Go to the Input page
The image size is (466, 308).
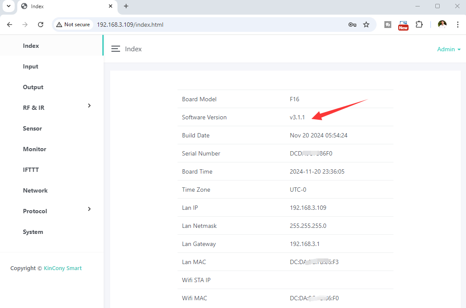31,66
